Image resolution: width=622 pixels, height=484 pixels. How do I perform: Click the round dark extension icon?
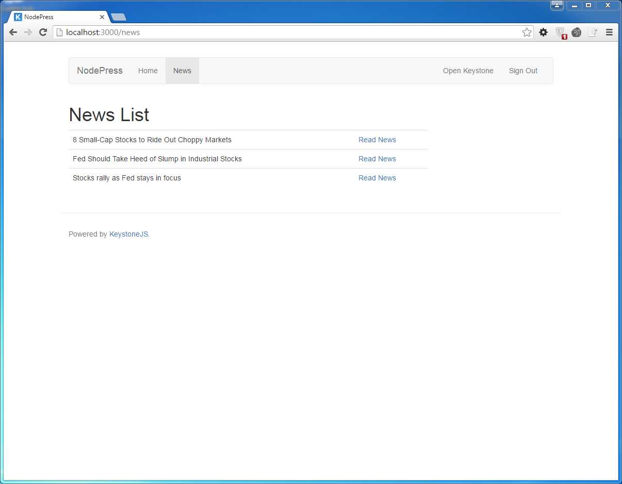point(576,32)
